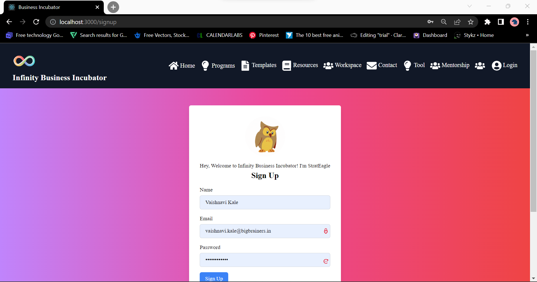Click the password manager icon in Password field
The width and height of the screenshot is (537, 282).
coord(326,261)
